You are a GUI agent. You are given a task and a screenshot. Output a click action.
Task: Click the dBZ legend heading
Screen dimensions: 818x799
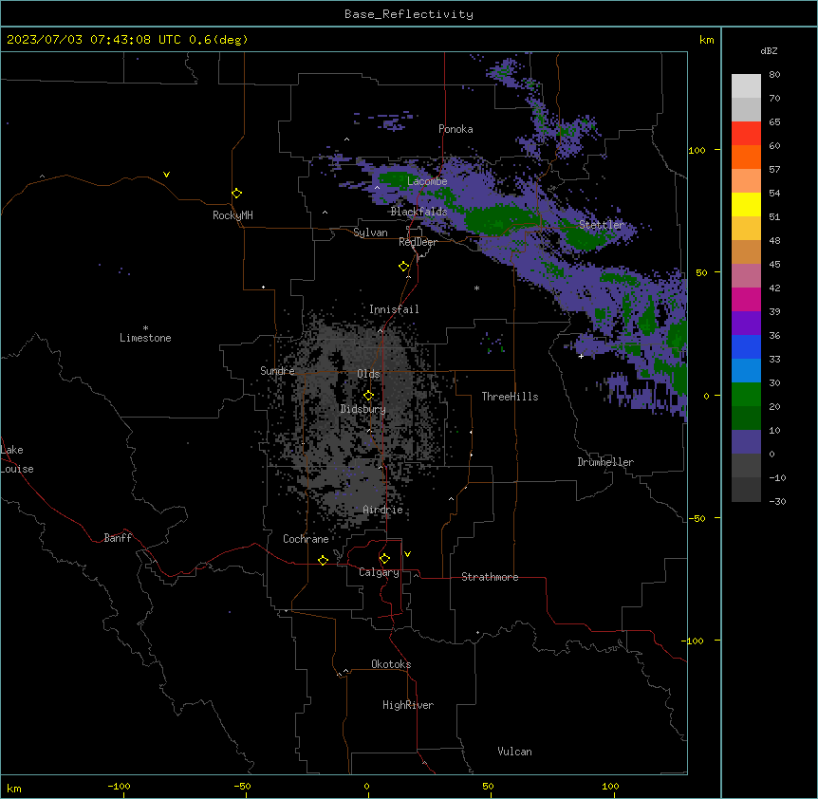(769, 51)
